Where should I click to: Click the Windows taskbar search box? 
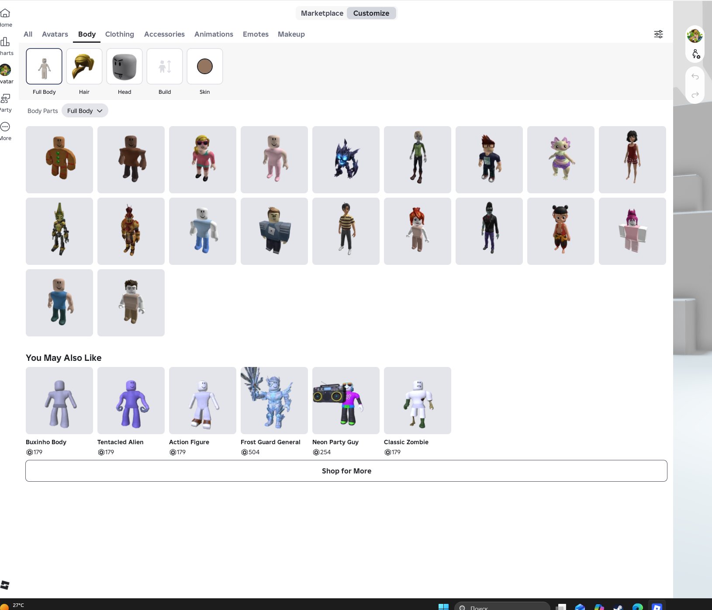tap(502, 607)
